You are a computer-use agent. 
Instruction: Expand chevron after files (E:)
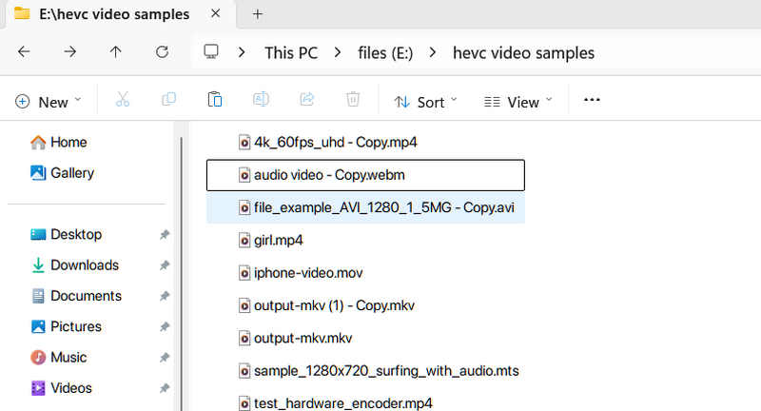433,52
